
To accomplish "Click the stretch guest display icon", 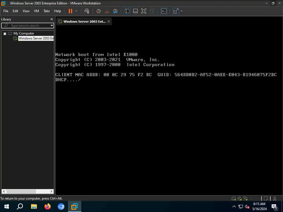I will pyautogui.click(x=175, y=11).
